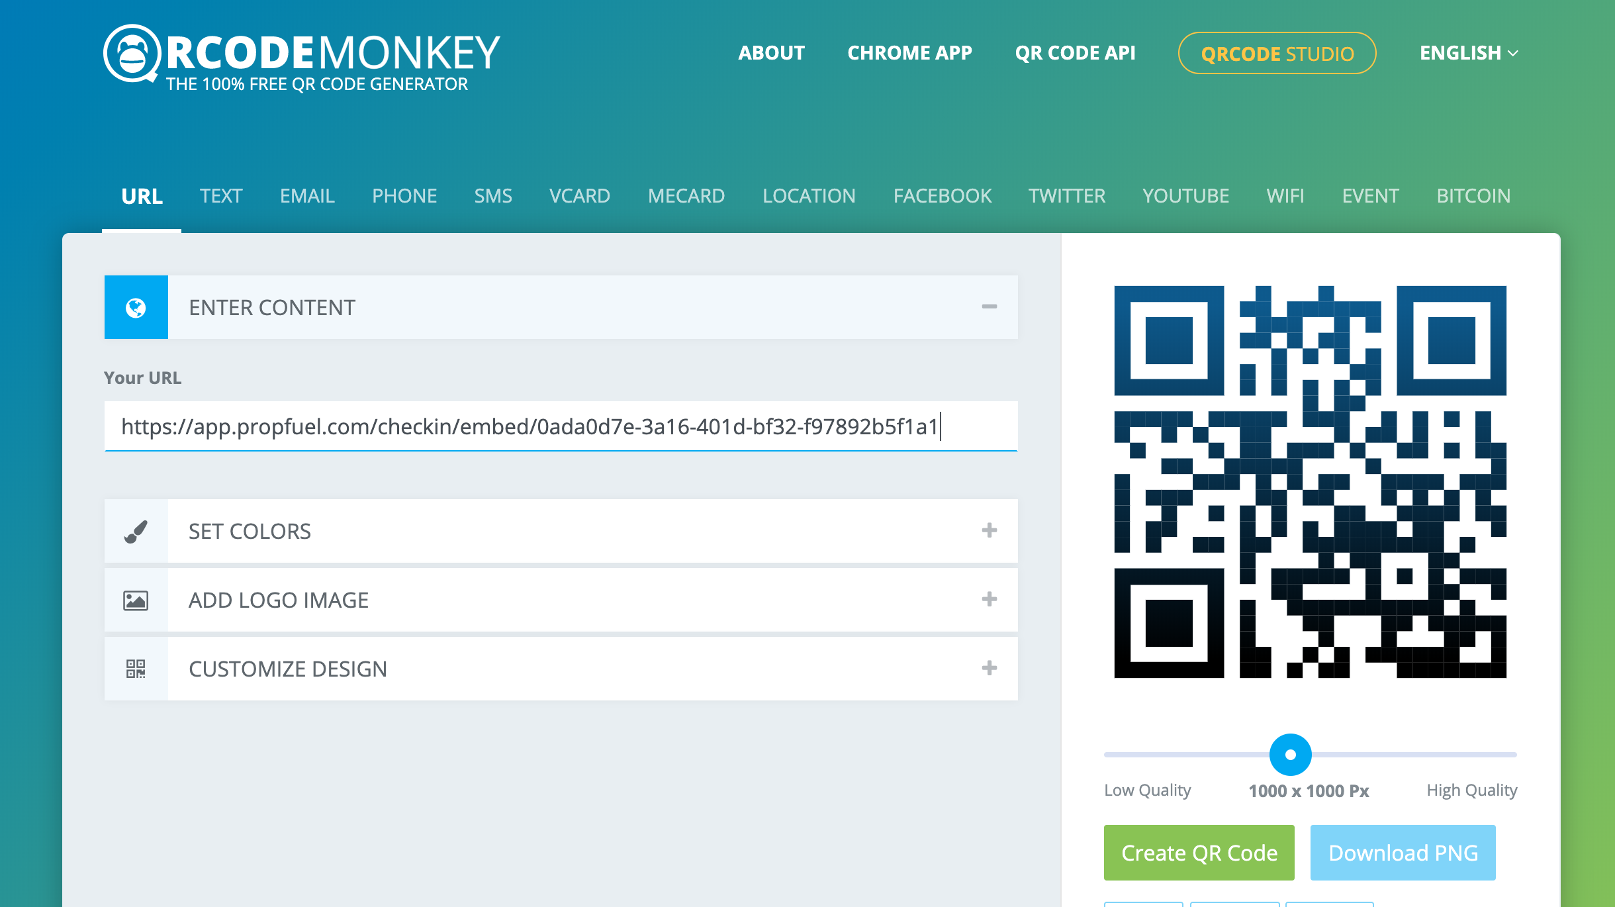Choose the MECARD tab
Screen dimensions: 1615x907
click(686, 196)
